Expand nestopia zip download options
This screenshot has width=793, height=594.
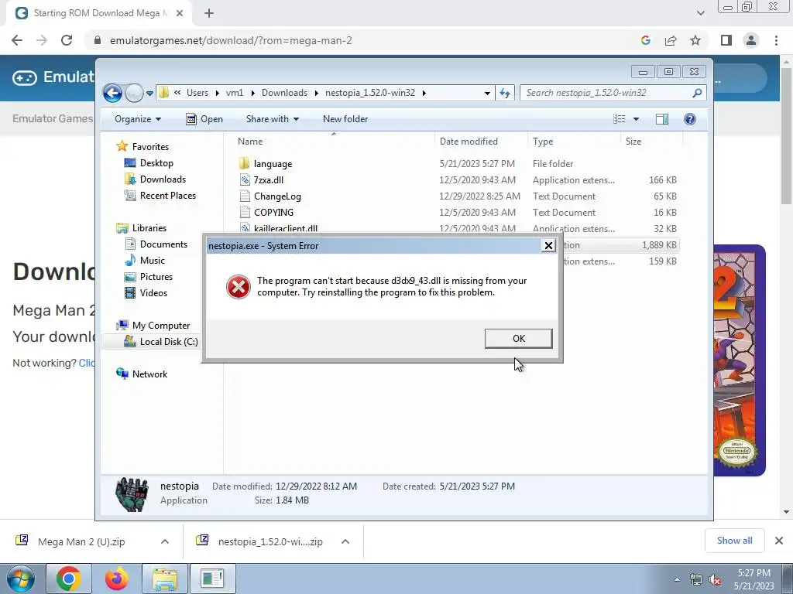click(345, 541)
